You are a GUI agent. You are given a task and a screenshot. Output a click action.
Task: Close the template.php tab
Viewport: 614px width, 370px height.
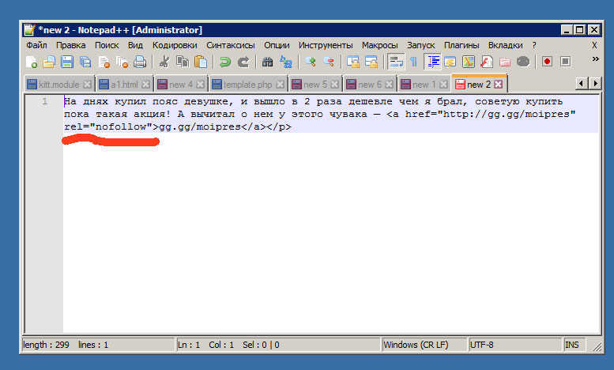(280, 85)
